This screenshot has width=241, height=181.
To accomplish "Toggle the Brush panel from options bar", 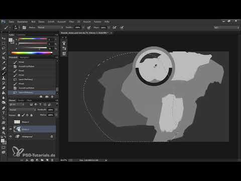I will pos(24,28).
